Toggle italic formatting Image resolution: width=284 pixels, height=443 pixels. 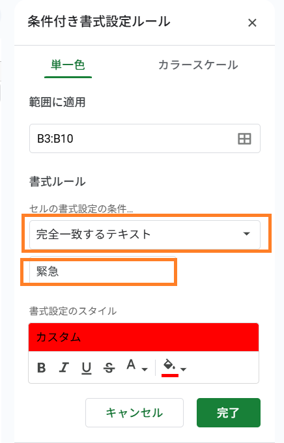click(64, 368)
